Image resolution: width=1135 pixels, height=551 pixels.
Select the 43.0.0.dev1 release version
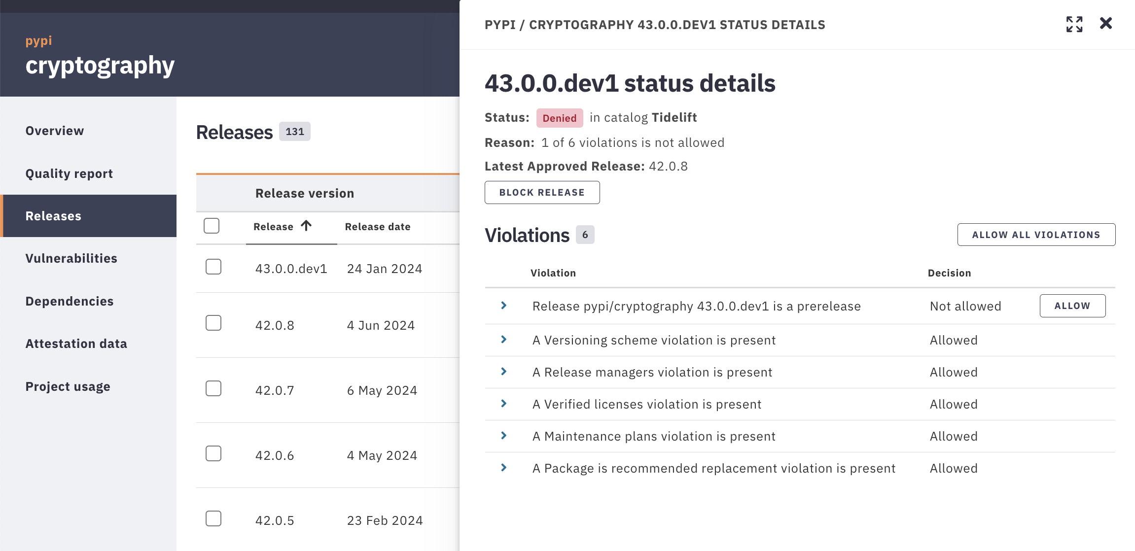[x=291, y=269]
